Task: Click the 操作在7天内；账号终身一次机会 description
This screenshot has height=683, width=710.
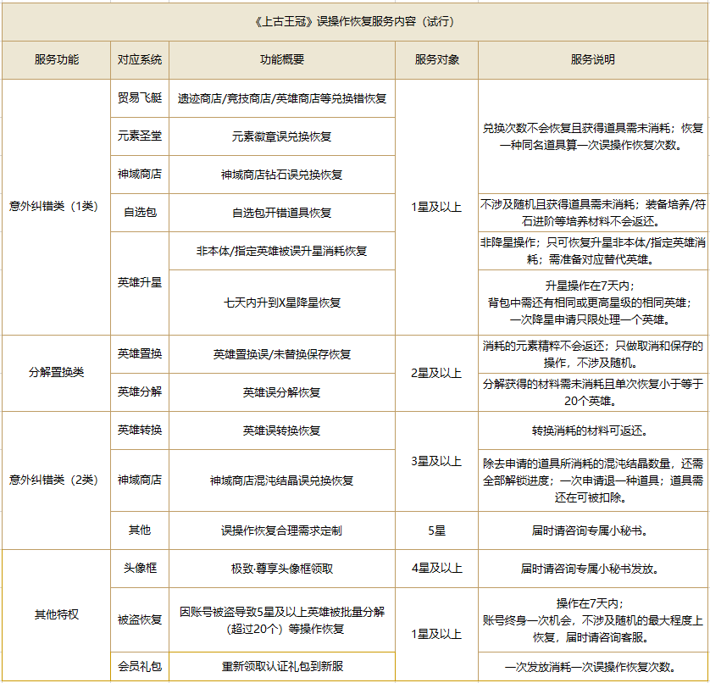Action: point(593,619)
